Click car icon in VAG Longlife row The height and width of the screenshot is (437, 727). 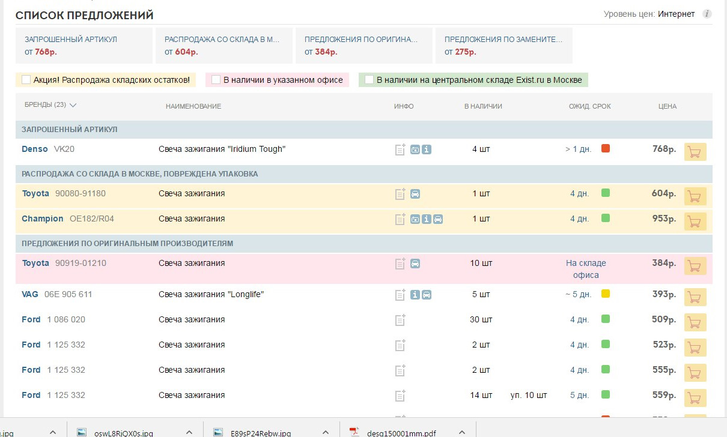pos(427,295)
